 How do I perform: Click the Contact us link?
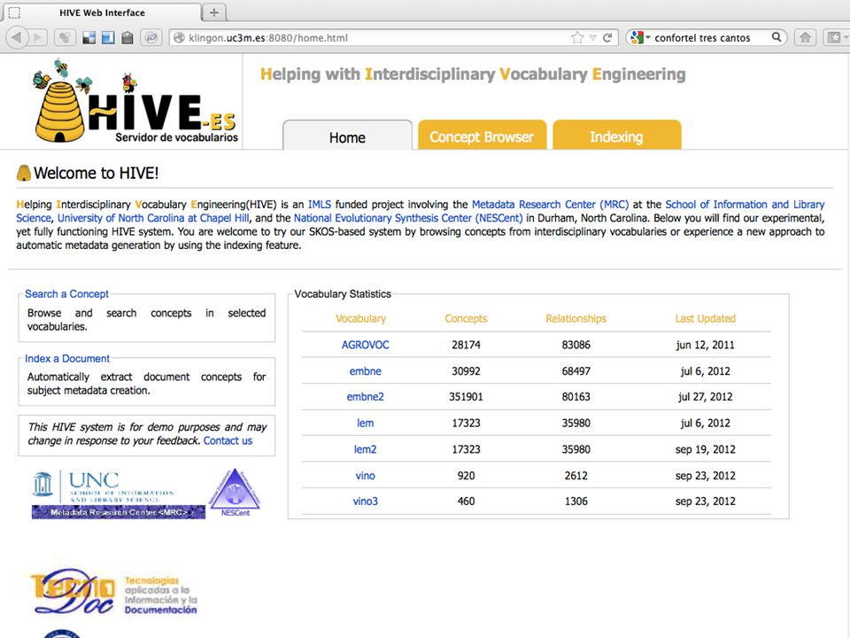click(228, 440)
